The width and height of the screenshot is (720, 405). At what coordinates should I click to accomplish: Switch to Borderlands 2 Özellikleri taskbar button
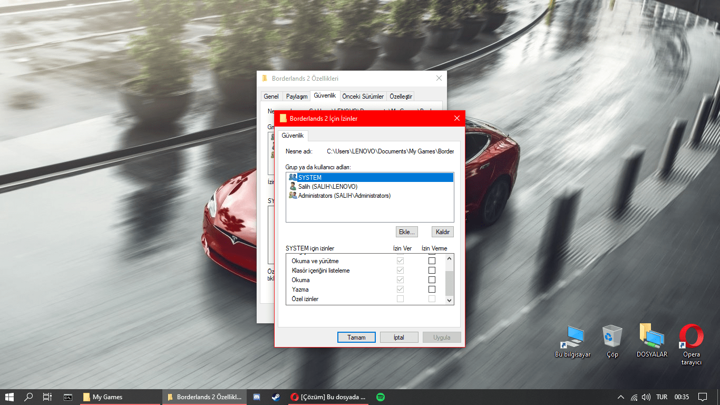pos(204,397)
